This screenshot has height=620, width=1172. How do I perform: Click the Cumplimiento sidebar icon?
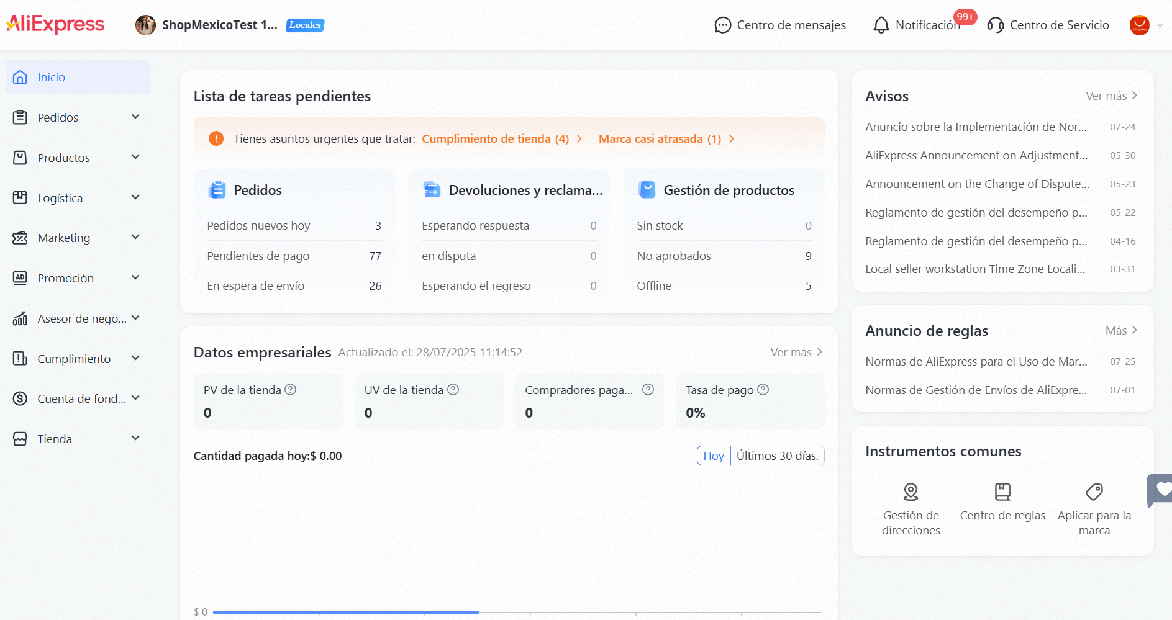tap(20, 359)
